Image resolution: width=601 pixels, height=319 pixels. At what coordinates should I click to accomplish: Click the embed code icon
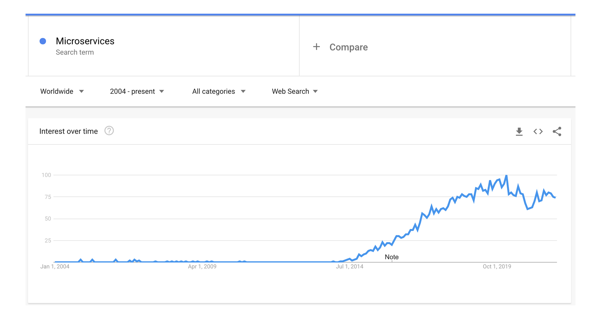click(538, 131)
